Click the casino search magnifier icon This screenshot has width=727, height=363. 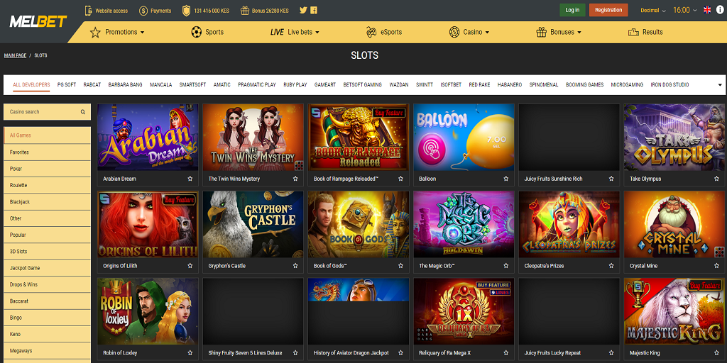[83, 111]
